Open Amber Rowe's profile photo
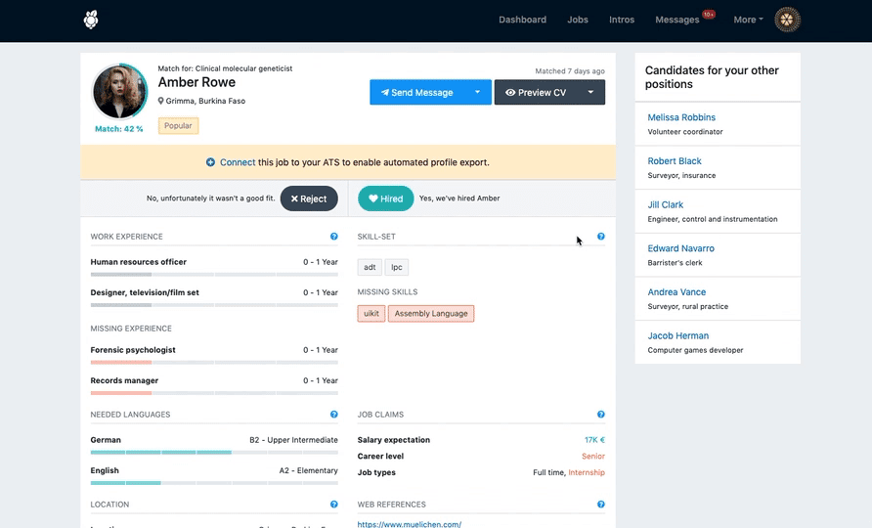 [x=119, y=92]
